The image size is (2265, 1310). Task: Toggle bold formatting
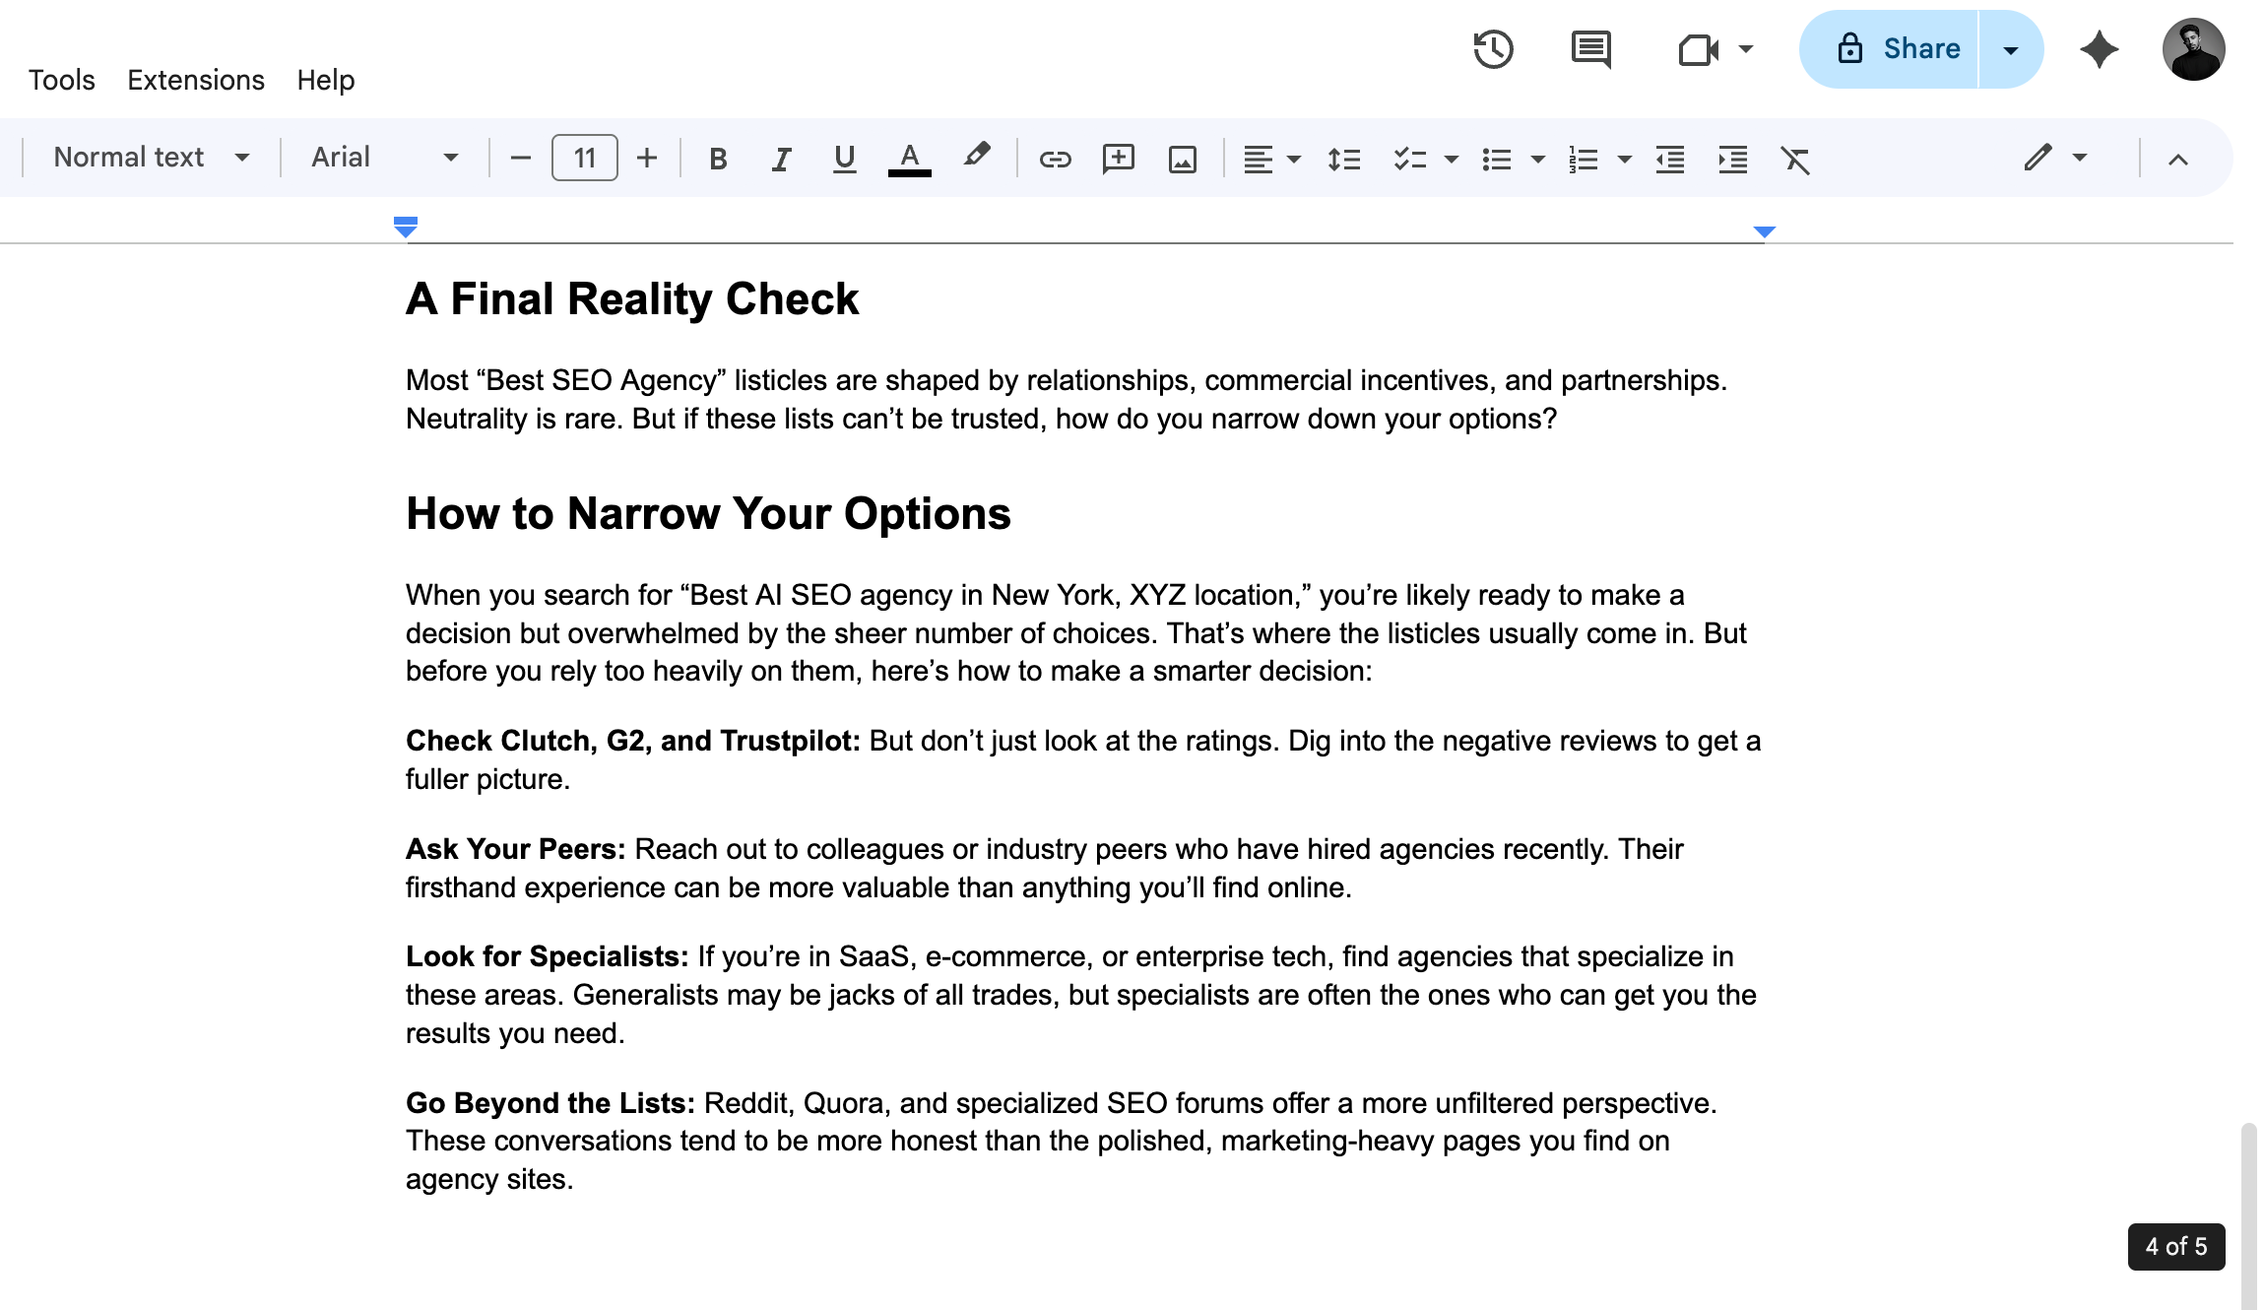click(x=718, y=159)
